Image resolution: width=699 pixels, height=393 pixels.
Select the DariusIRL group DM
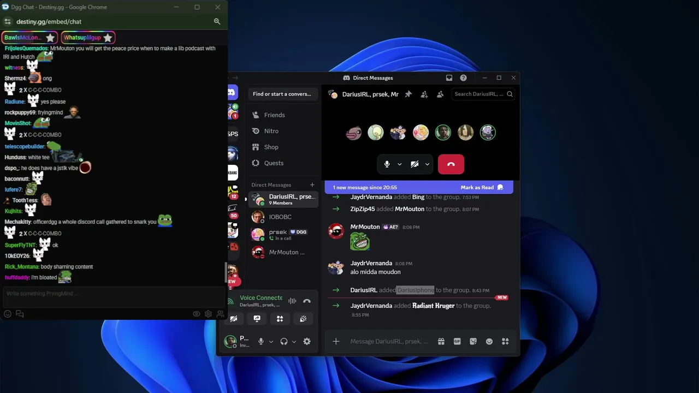[283, 199]
